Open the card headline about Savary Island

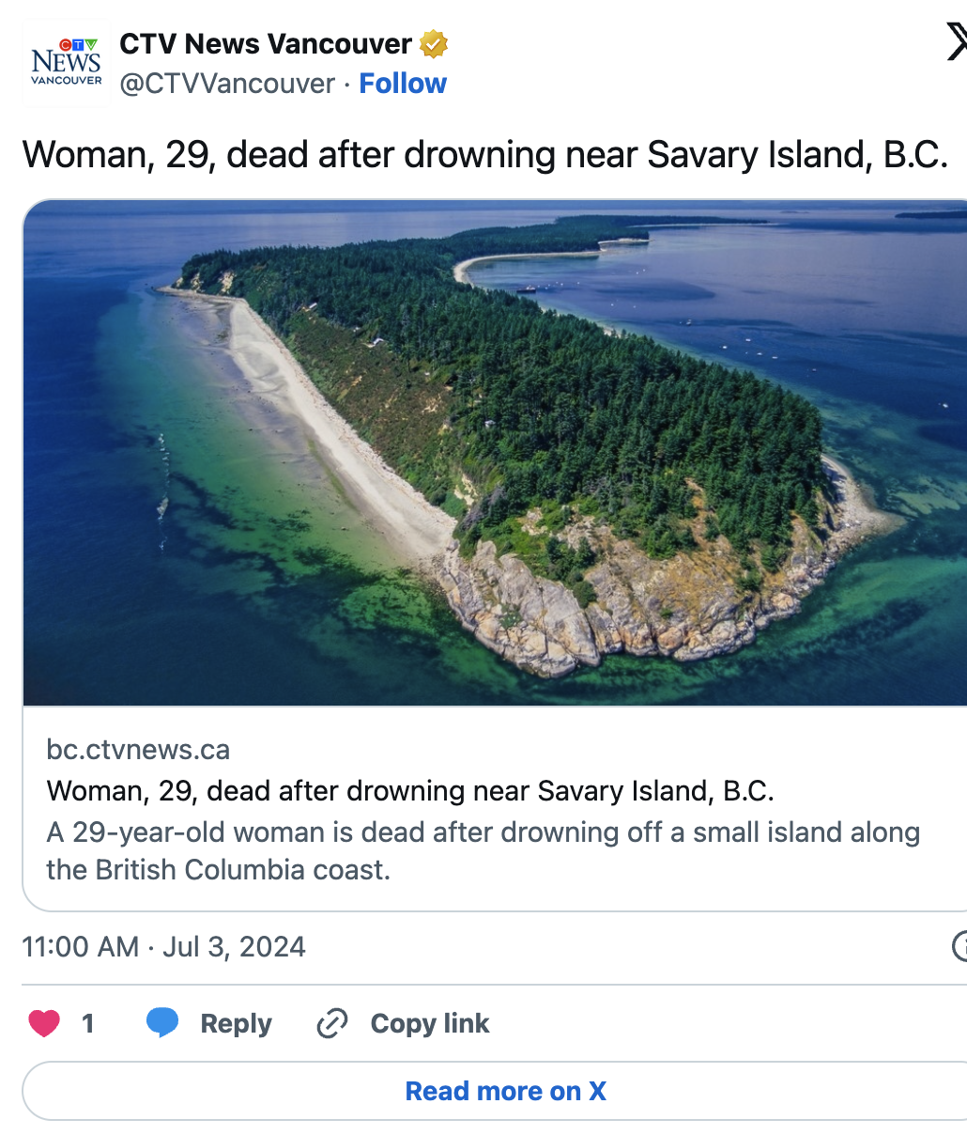[x=410, y=791]
